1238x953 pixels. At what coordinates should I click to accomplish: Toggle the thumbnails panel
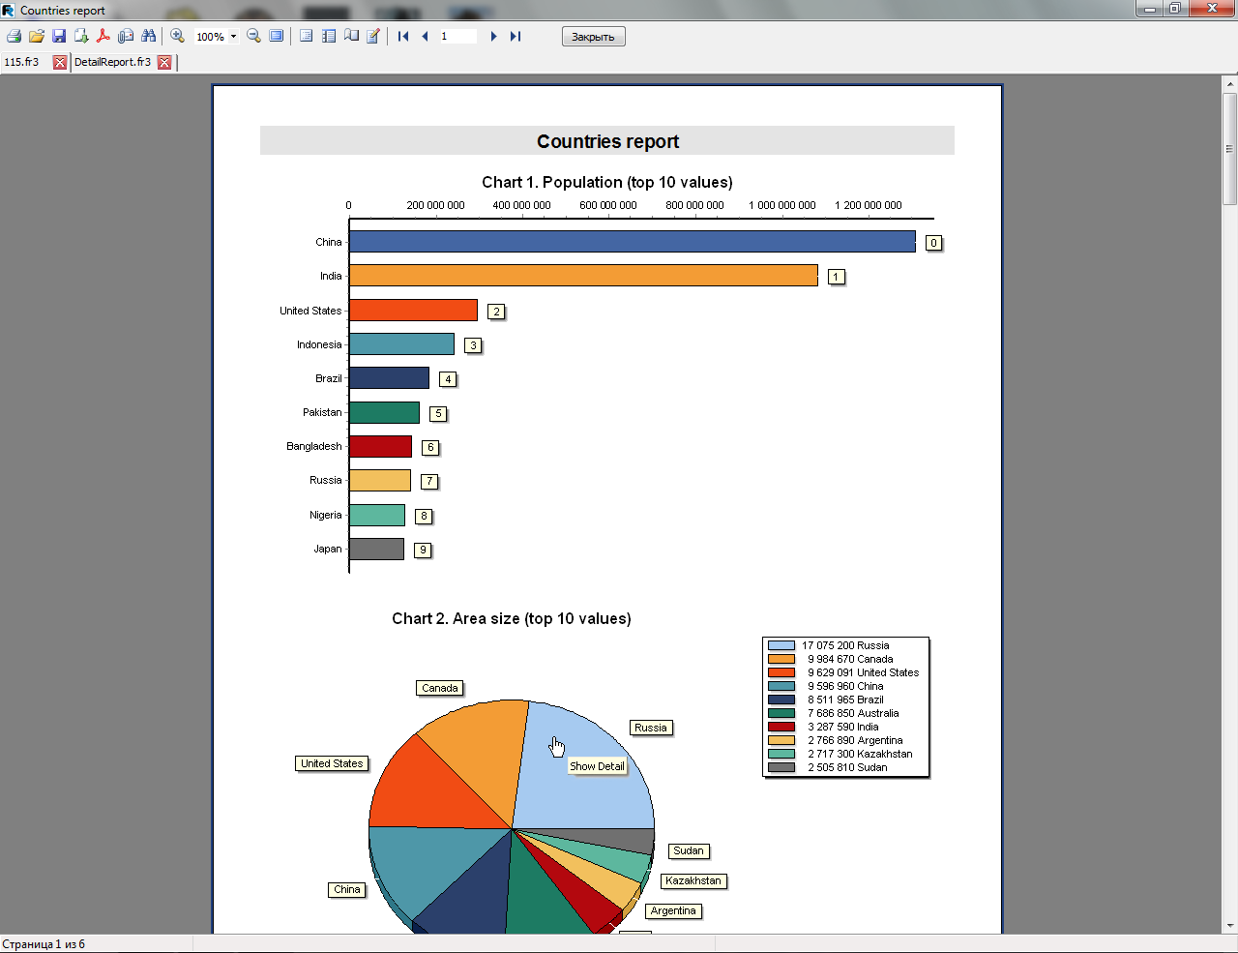(x=329, y=36)
